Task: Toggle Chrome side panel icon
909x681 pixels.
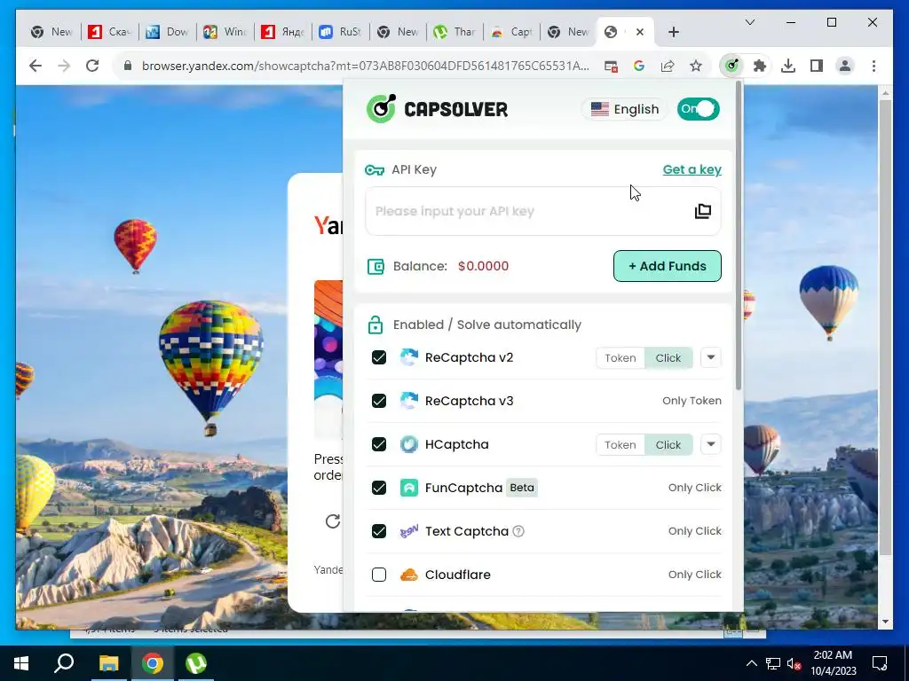Action: pyautogui.click(x=817, y=66)
